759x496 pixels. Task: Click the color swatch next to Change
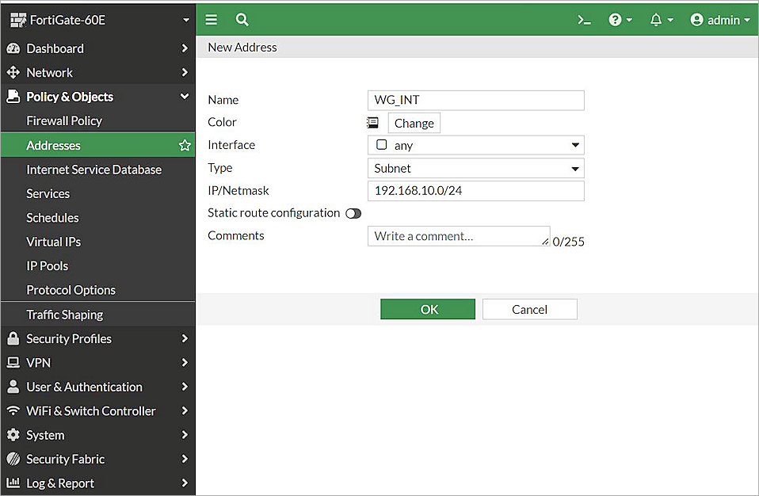(x=372, y=122)
